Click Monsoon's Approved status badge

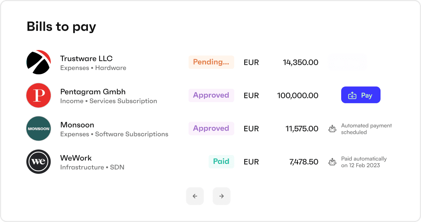pos(211,128)
